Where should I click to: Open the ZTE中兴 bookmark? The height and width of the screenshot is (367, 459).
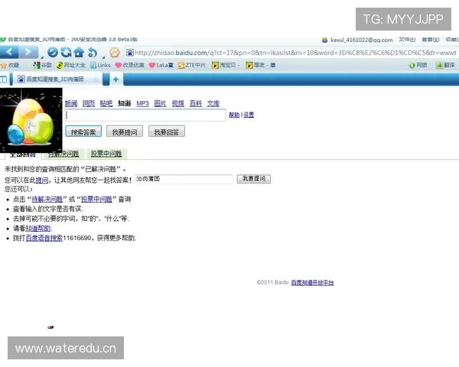192,65
